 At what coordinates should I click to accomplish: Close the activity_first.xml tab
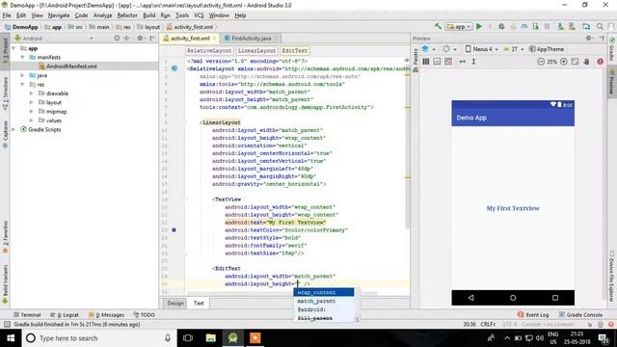pos(214,39)
